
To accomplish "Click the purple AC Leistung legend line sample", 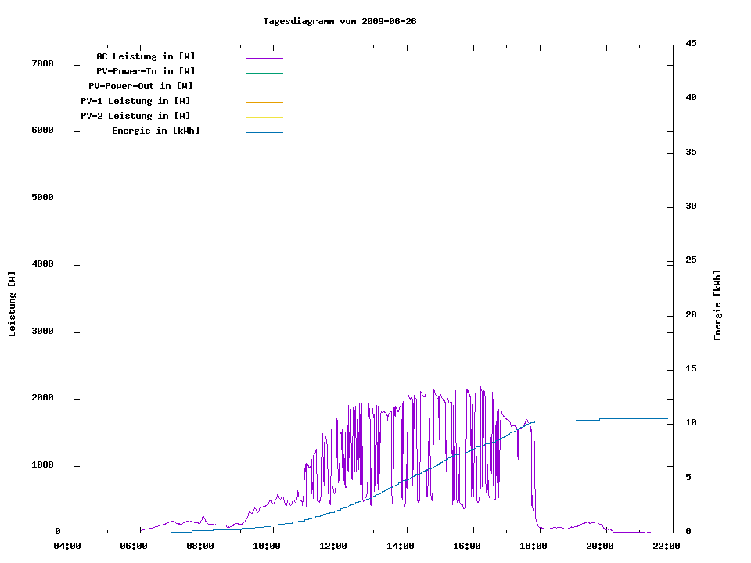I will (264, 58).
